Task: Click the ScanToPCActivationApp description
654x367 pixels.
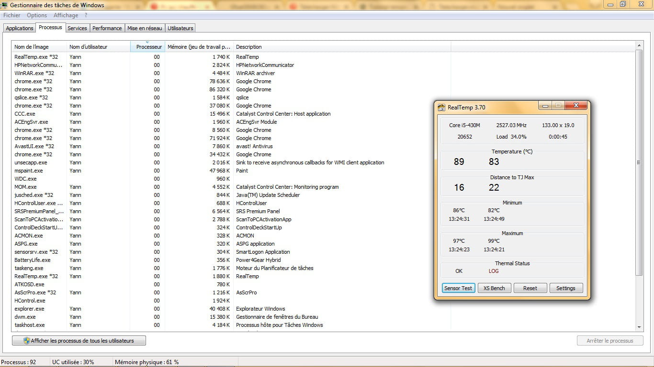Action: coord(264,219)
